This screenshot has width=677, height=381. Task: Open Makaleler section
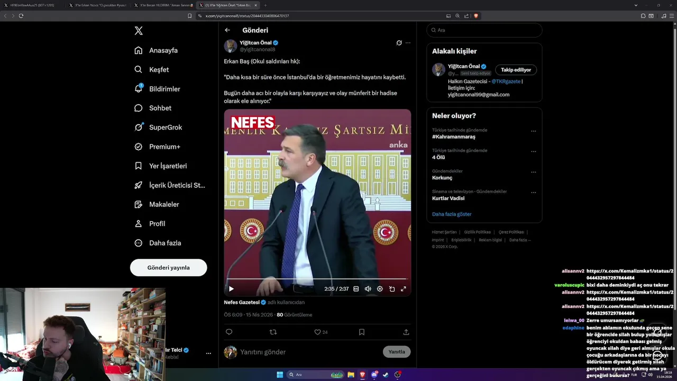tap(157, 204)
